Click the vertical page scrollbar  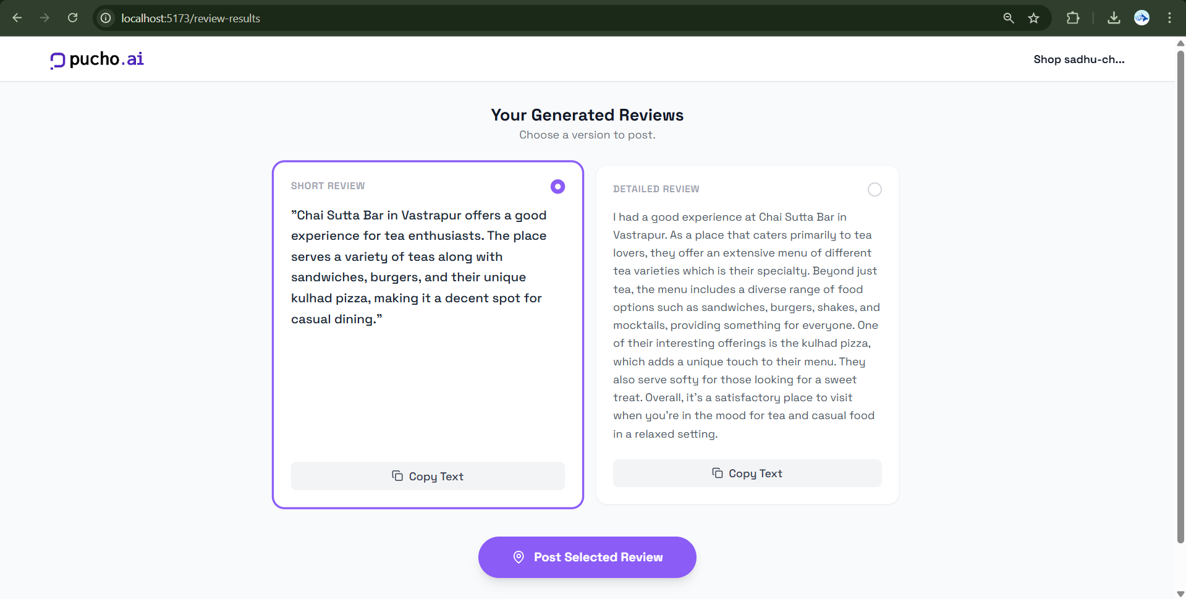[x=1180, y=297]
